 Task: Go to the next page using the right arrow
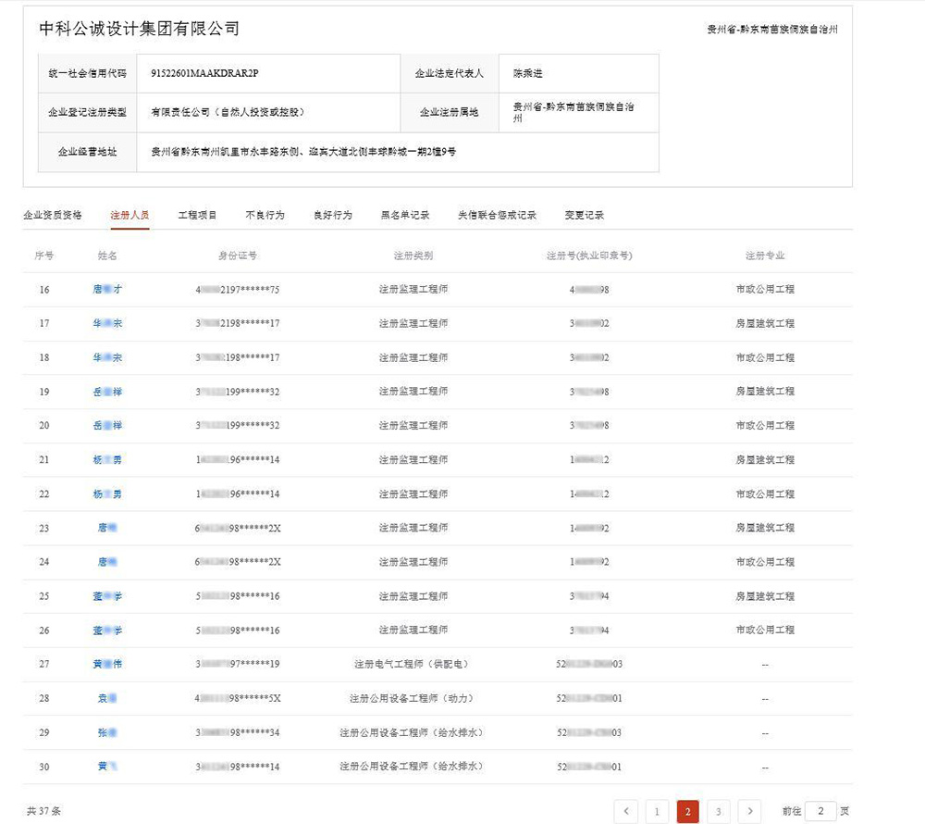(749, 812)
